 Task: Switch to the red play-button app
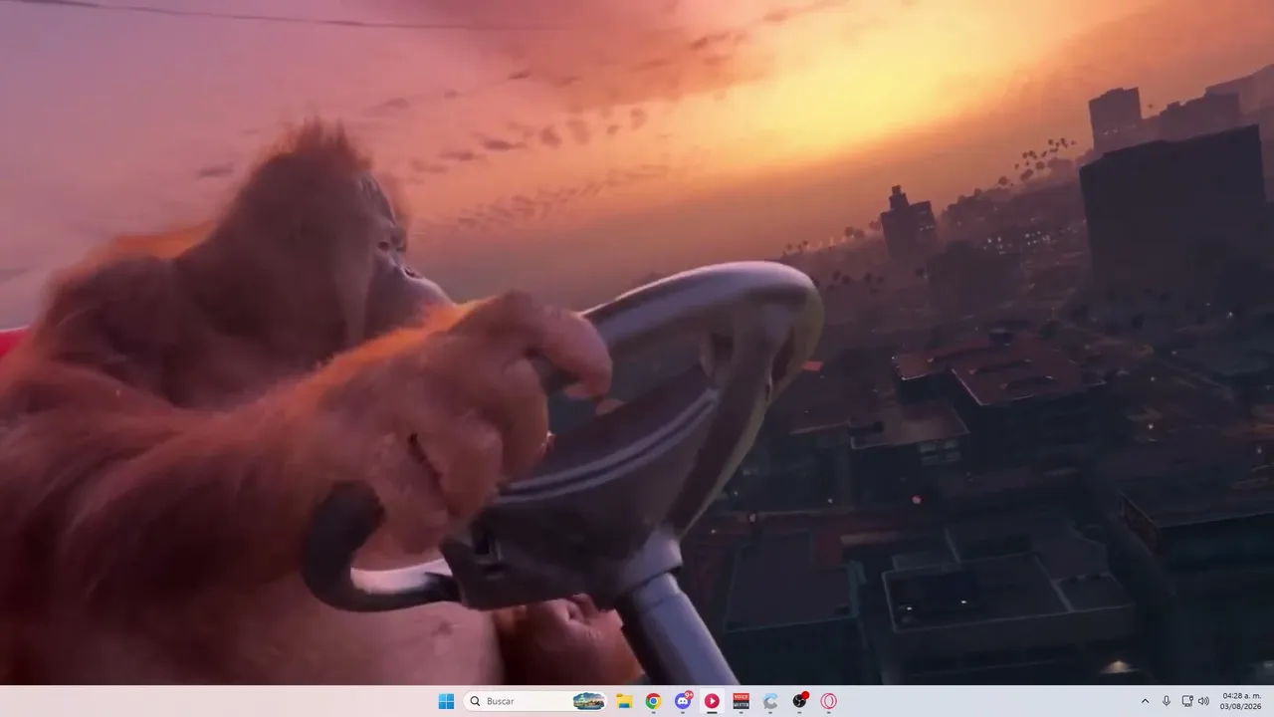(x=712, y=701)
